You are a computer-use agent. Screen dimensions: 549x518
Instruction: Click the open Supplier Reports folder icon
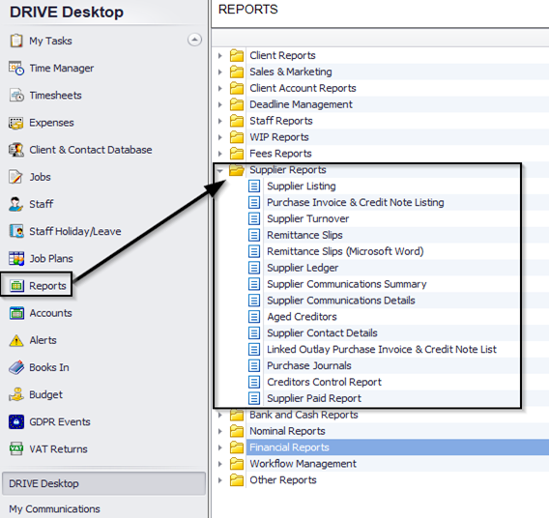(237, 170)
